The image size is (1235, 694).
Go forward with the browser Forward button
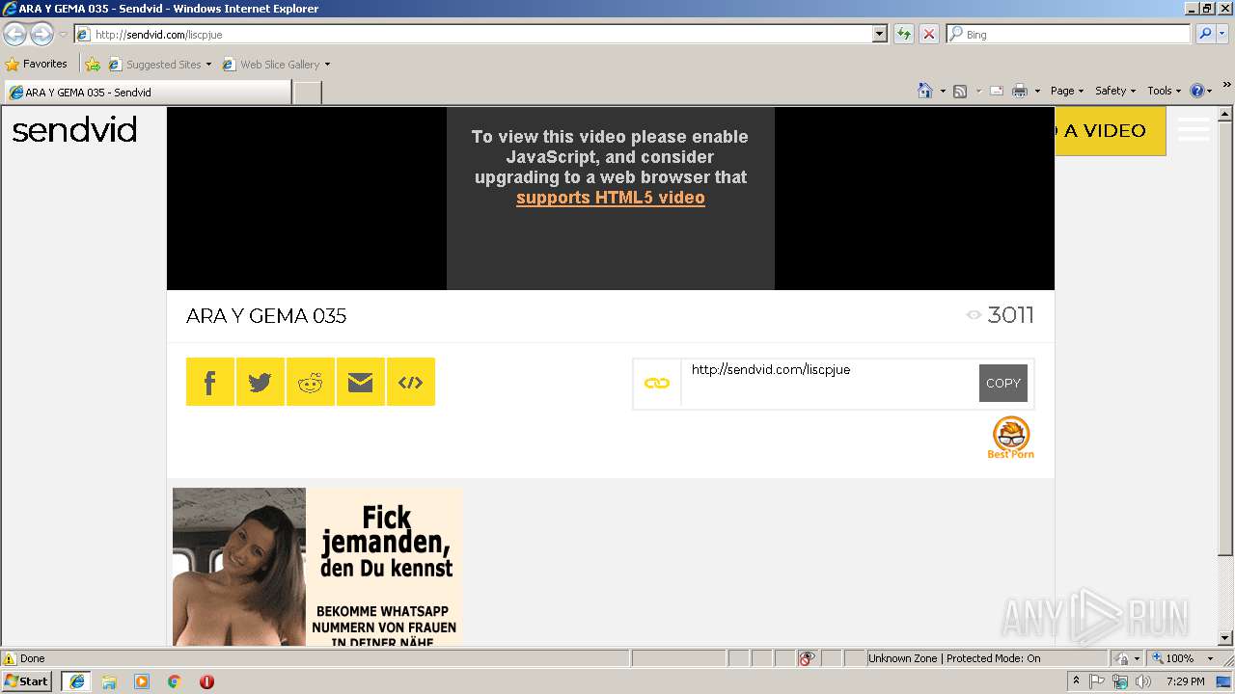click(41, 35)
